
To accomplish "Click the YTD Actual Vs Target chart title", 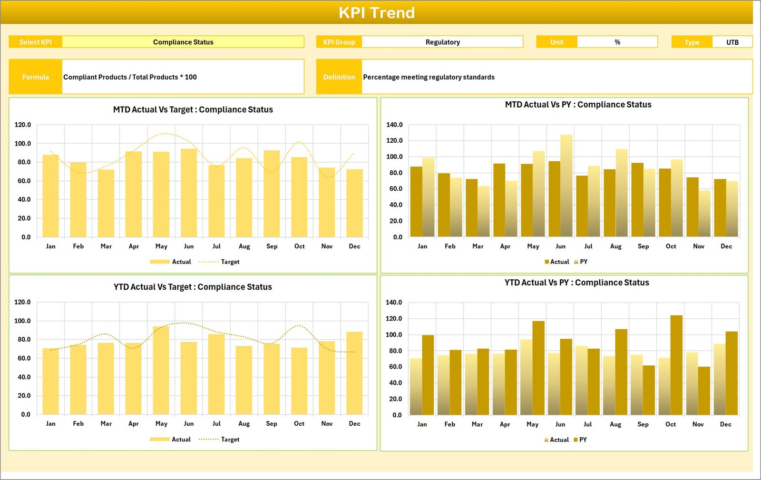I will click(193, 287).
